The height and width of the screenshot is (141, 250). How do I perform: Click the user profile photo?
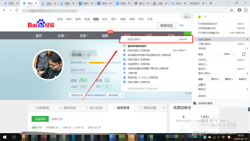pyautogui.click(x=48, y=65)
